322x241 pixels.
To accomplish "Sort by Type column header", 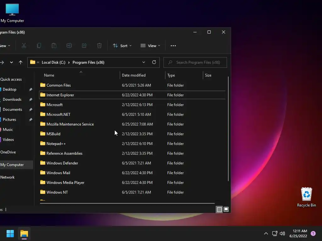I will point(171,75).
